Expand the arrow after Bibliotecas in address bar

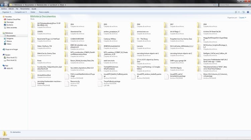[23, 5]
